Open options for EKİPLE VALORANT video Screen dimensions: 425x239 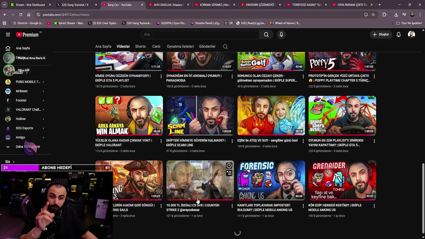point(161,141)
